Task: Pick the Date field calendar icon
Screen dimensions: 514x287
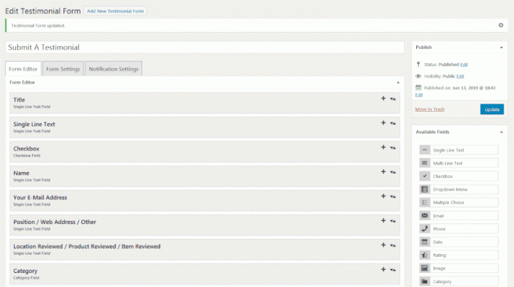Action: (x=424, y=242)
